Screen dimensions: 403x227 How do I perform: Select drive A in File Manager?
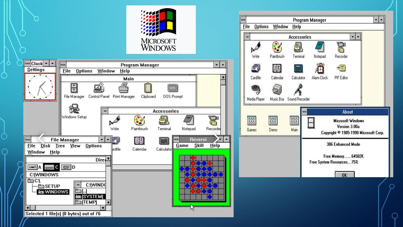click(34, 167)
